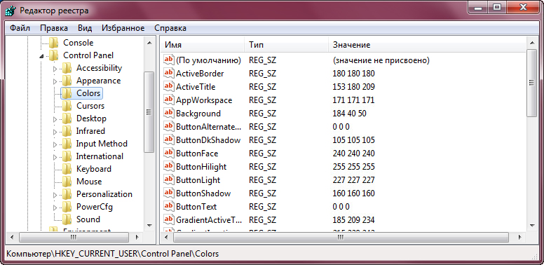Click the value data 184 40 50
The image size is (544, 265).
[349, 114]
